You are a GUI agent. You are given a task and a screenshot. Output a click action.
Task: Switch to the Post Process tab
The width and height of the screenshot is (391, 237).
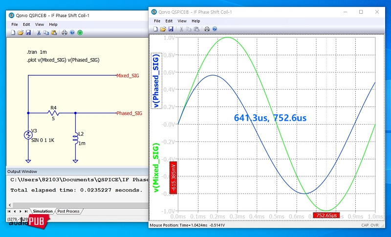coord(68,211)
